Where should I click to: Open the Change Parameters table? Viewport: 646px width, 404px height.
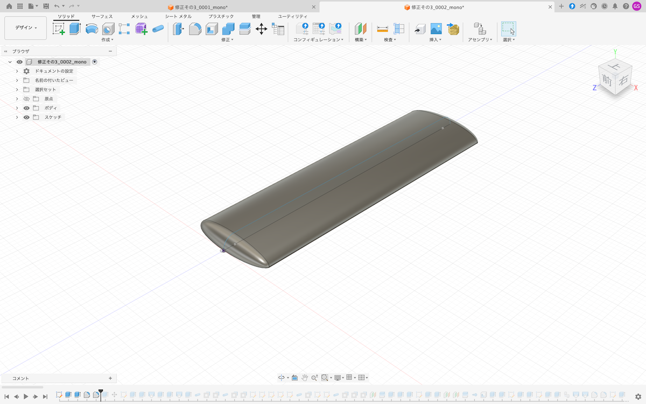[x=278, y=29]
